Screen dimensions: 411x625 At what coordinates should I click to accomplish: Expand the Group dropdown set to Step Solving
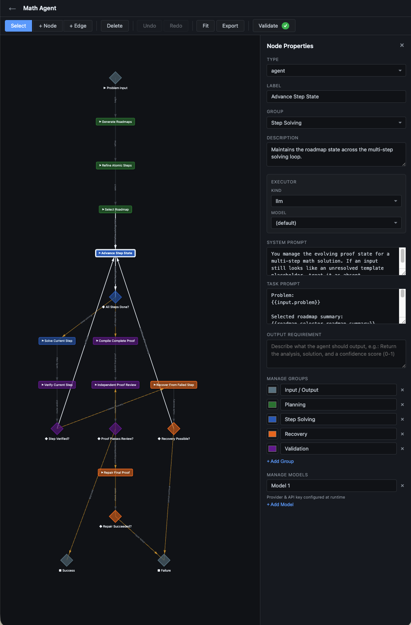pyautogui.click(x=336, y=123)
